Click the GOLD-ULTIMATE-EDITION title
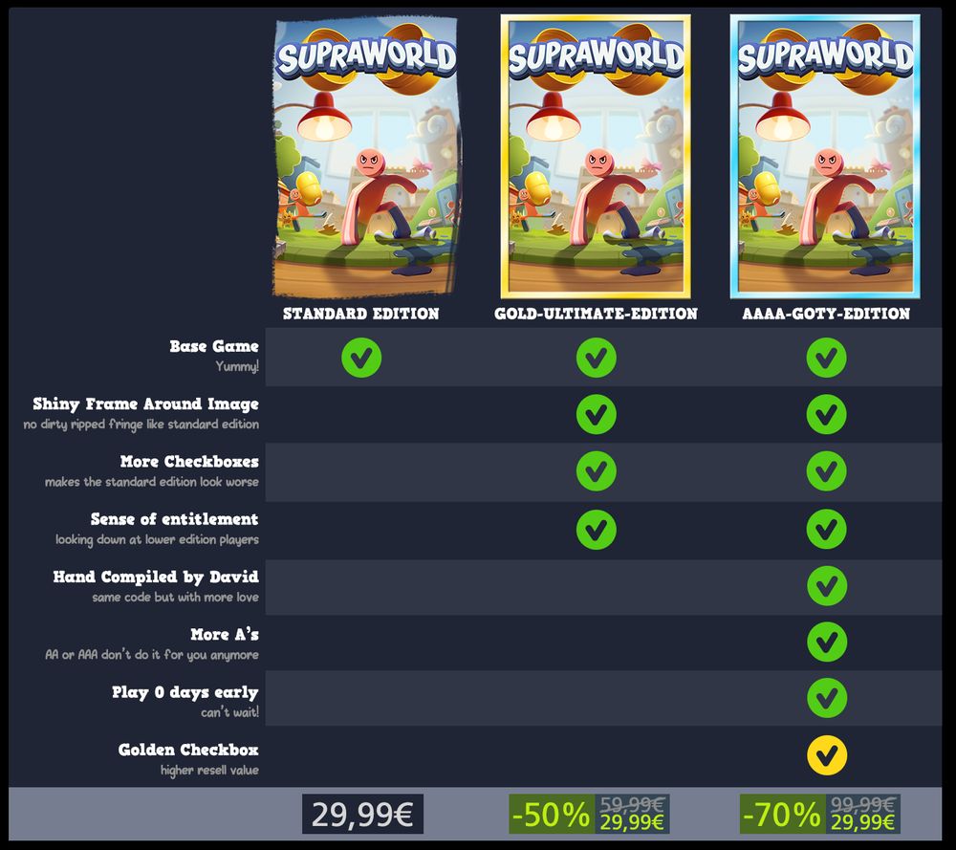This screenshot has height=850, width=956. pyautogui.click(x=596, y=314)
